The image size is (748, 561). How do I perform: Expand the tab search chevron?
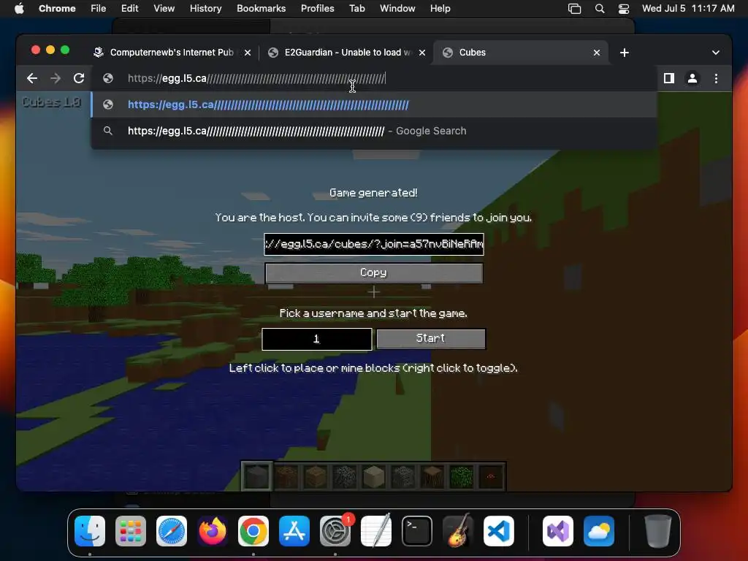click(x=716, y=53)
